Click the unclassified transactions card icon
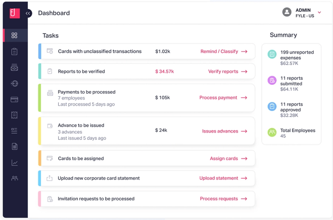 click(50, 51)
